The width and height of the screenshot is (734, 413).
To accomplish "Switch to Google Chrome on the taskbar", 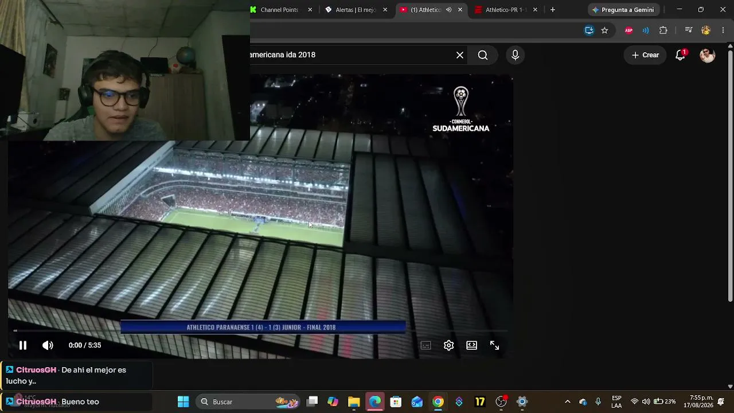I will tap(438, 402).
